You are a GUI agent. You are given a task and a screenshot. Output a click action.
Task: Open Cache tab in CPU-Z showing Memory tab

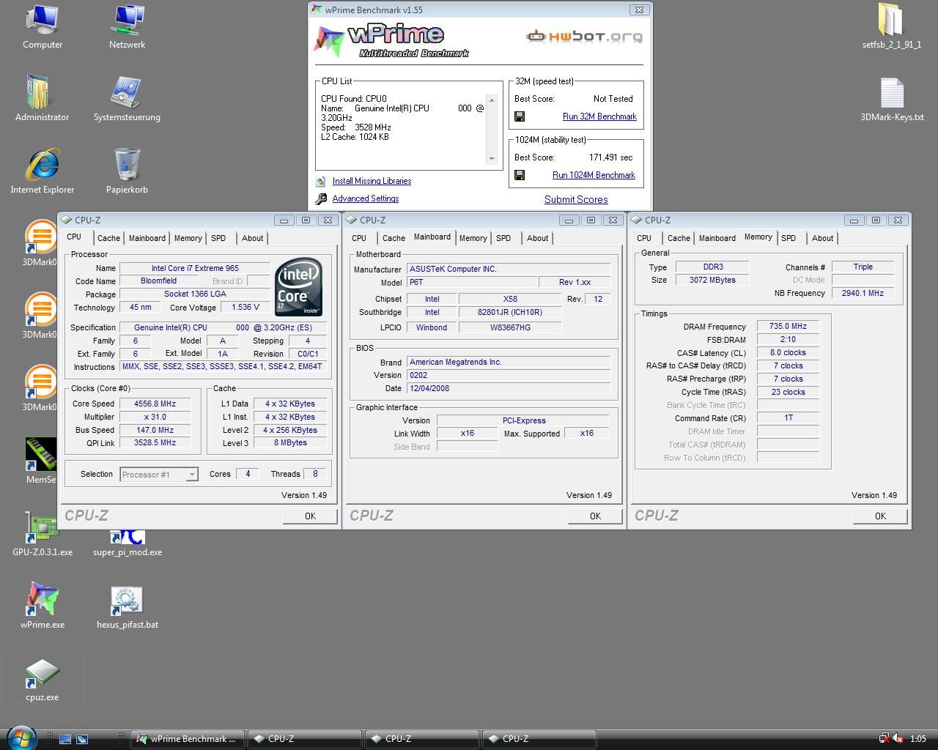pyautogui.click(x=679, y=238)
